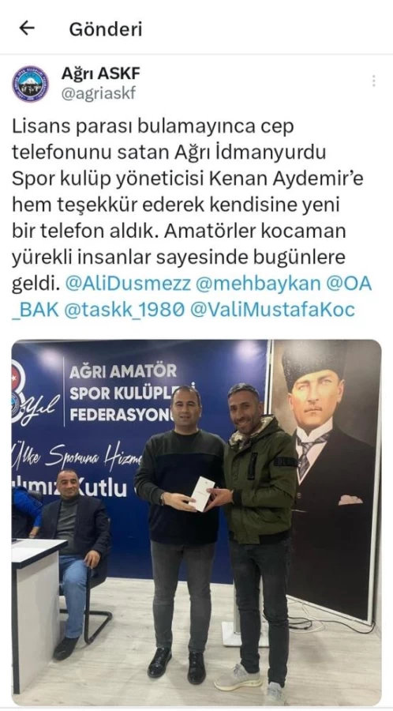The height and width of the screenshot is (711, 393).
Task: Open the three-dot post options menu
Action: [x=373, y=81]
